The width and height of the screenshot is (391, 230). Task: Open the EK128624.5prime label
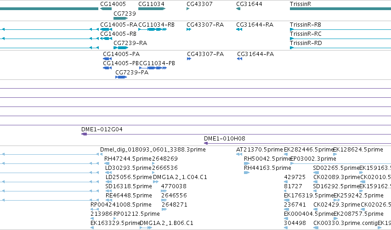[x=358, y=150]
